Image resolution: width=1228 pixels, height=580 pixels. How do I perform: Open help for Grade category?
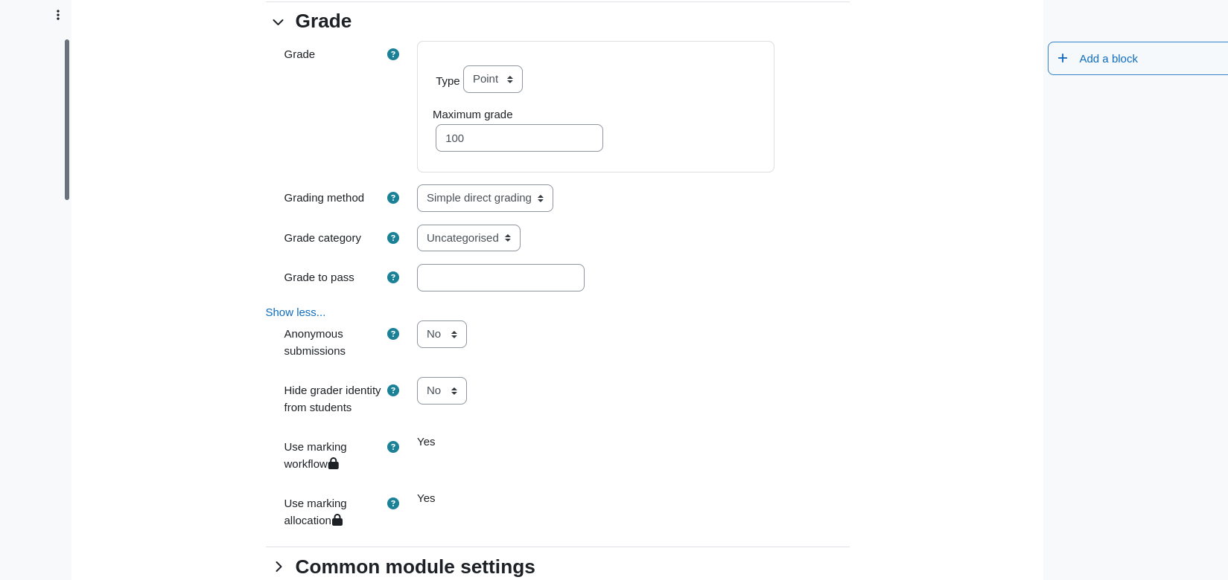tap(393, 238)
